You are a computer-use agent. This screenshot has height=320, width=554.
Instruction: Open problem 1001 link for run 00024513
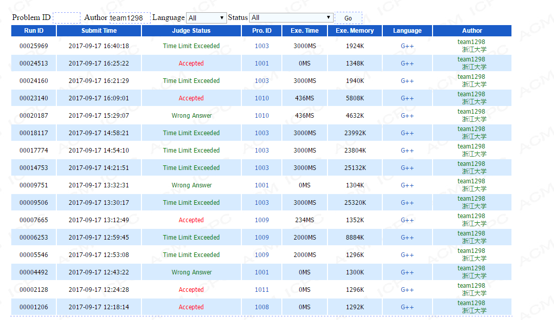tap(261, 63)
